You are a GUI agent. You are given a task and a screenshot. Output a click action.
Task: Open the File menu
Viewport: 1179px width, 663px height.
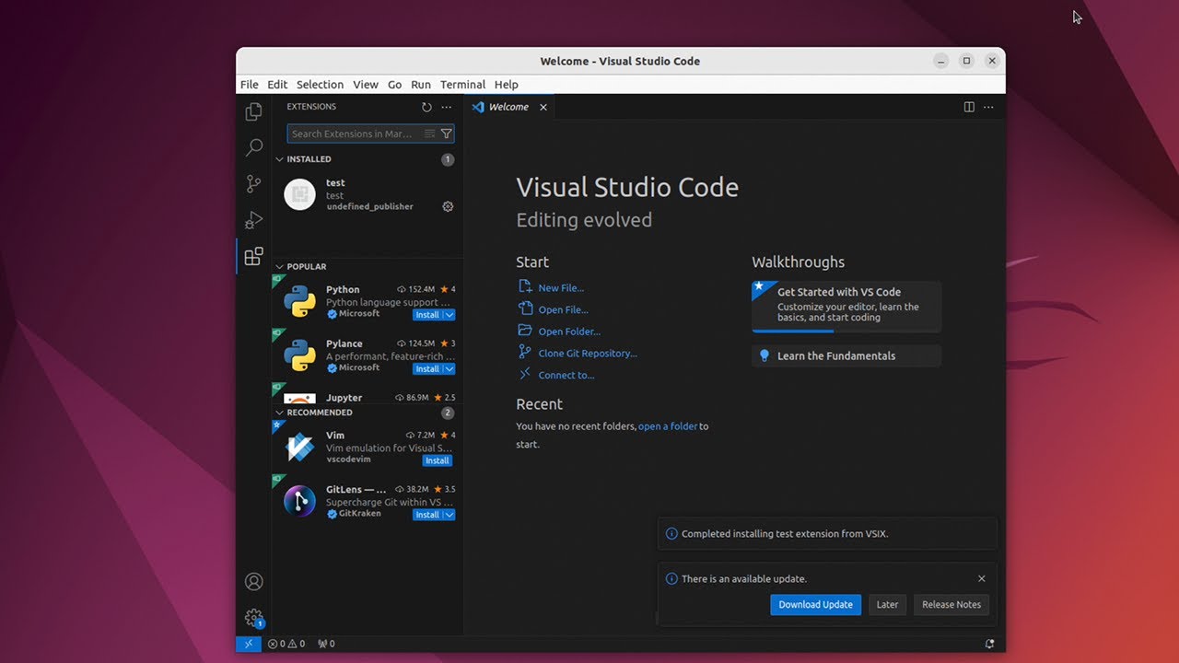(x=250, y=84)
